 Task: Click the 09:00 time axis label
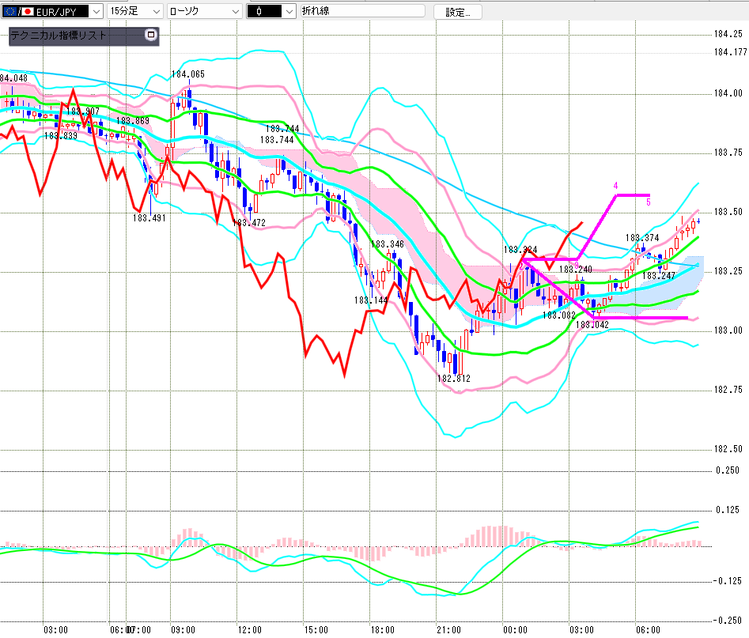(x=183, y=630)
